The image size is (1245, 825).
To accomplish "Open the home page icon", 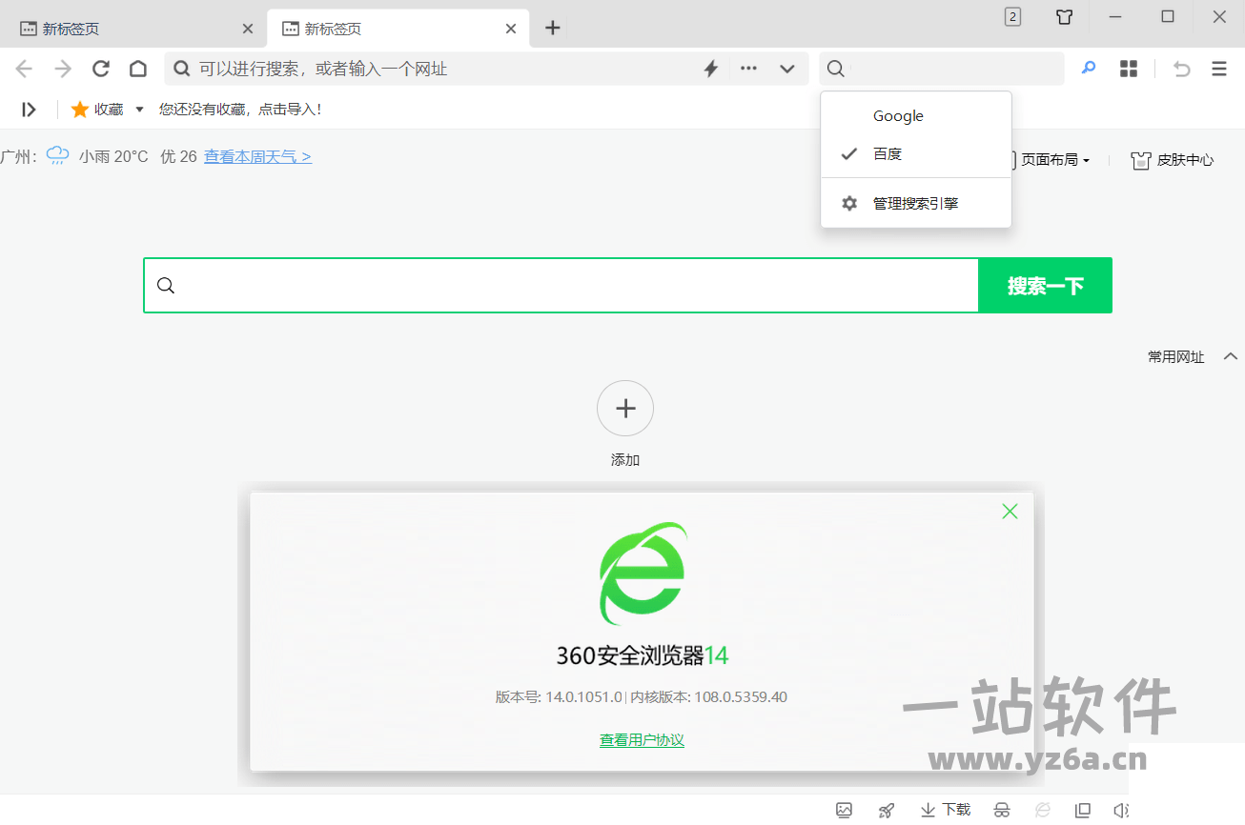I will click(138, 69).
